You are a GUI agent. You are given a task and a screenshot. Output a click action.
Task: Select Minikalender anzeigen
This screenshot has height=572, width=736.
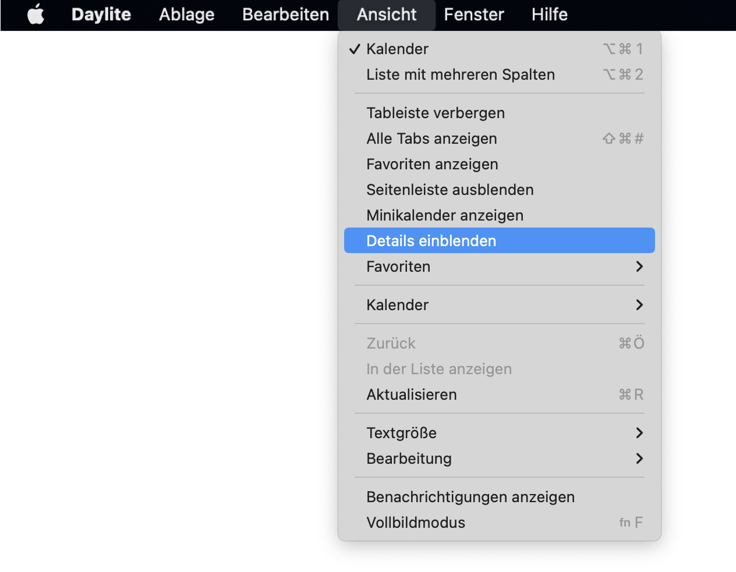tap(500, 215)
